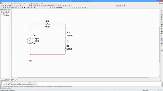Click the 360Ω value label
Screen dimensions: 163x91
(69, 49)
